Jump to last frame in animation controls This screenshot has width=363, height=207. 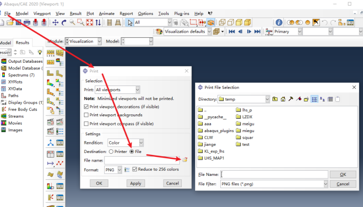[x=258, y=32]
